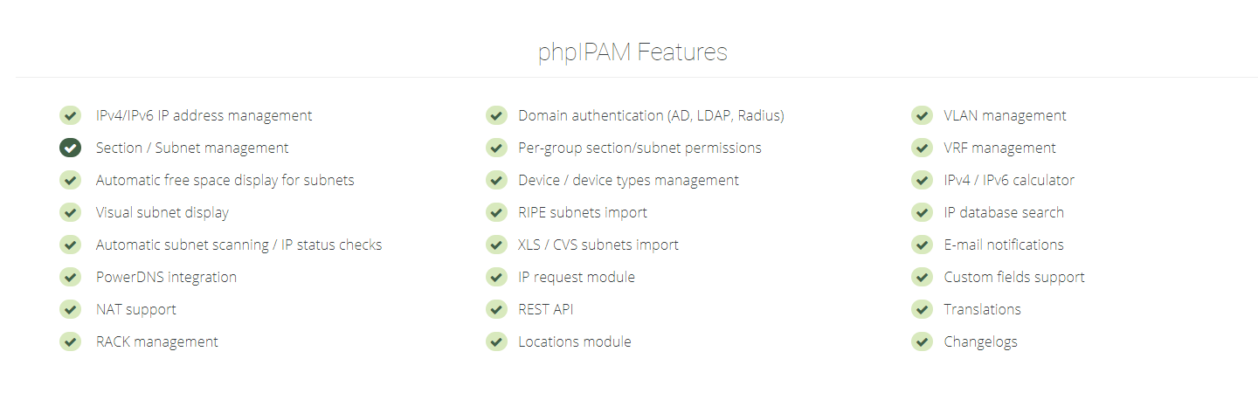This screenshot has height=393, width=1258.
Task: Click Automatic free space display for subnets text
Action: coord(225,180)
